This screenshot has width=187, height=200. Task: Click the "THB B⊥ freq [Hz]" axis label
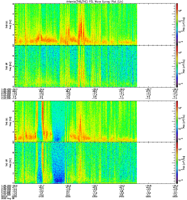click(8, 24)
